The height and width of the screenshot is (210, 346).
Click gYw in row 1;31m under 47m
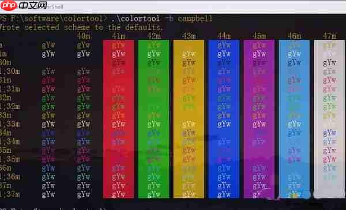[330, 89]
